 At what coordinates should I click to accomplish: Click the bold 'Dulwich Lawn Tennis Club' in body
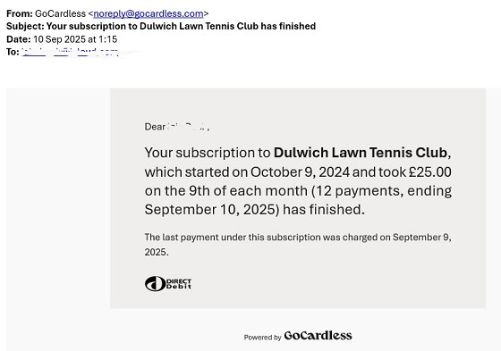pyautogui.click(x=361, y=153)
